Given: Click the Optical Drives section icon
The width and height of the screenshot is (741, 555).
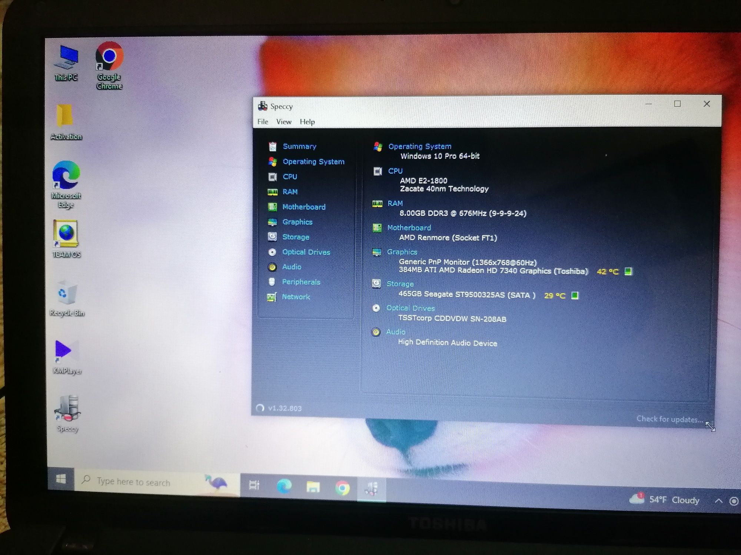Looking at the screenshot, I should [273, 252].
